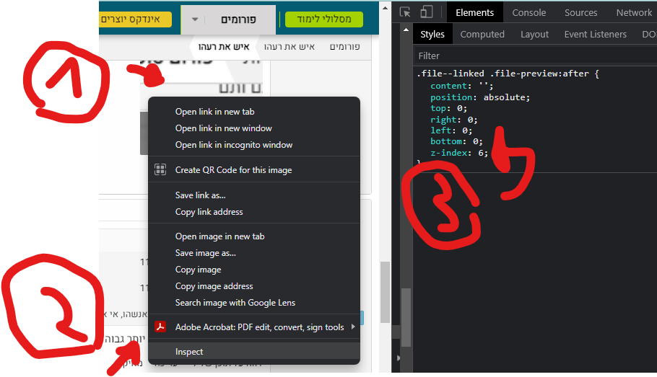
Task: Click the פורומים breadcrumb link
Action: [344, 46]
